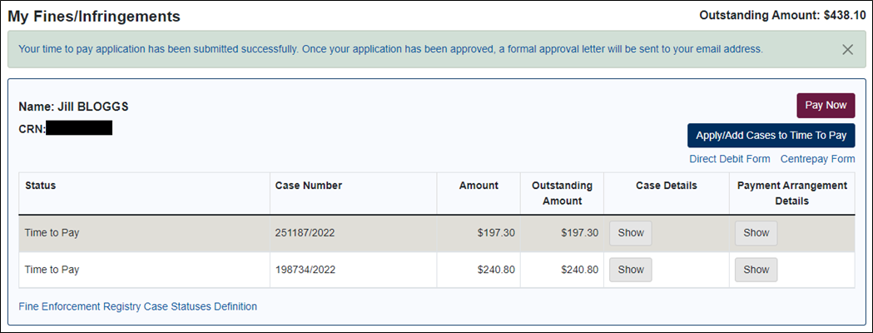Dismiss the success notification with the X icon
The width and height of the screenshot is (873, 333).
pyautogui.click(x=847, y=50)
